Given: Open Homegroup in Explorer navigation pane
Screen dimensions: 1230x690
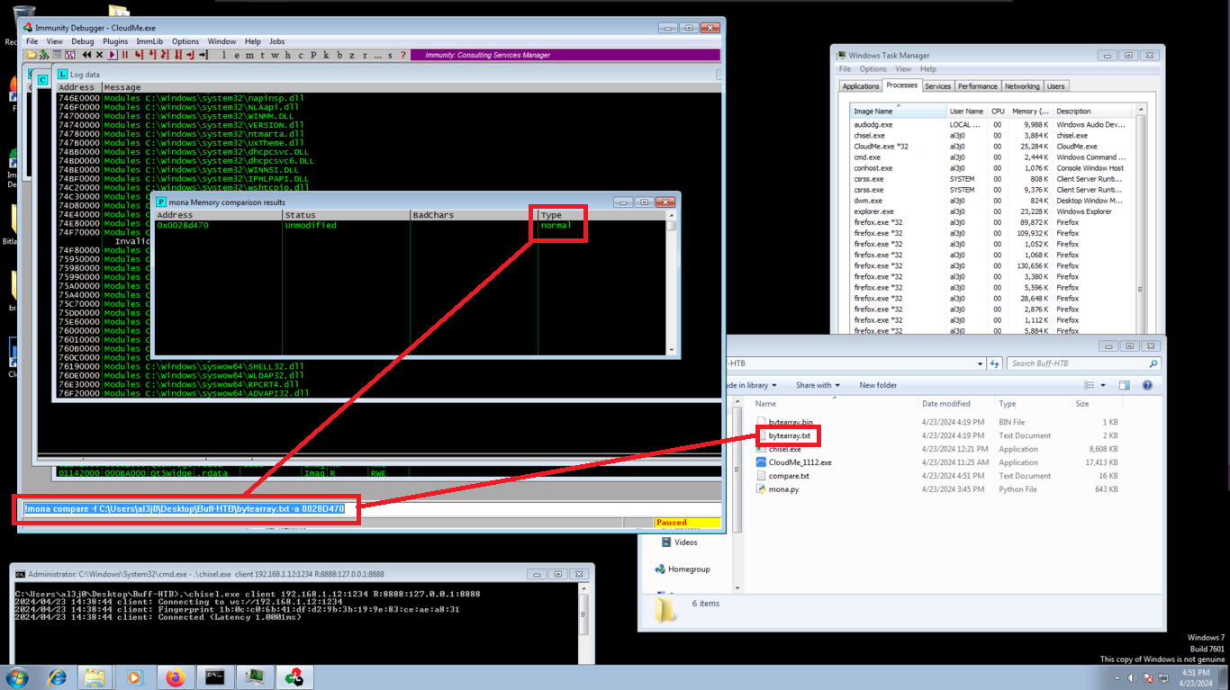Looking at the screenshot, I should click(x=682, y=569).
